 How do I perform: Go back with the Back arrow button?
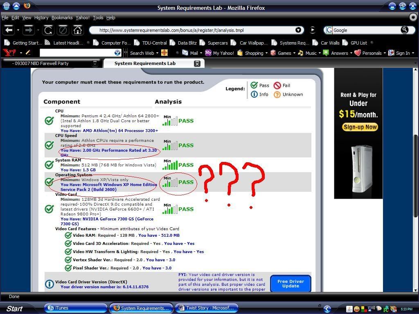click(9, 30)
